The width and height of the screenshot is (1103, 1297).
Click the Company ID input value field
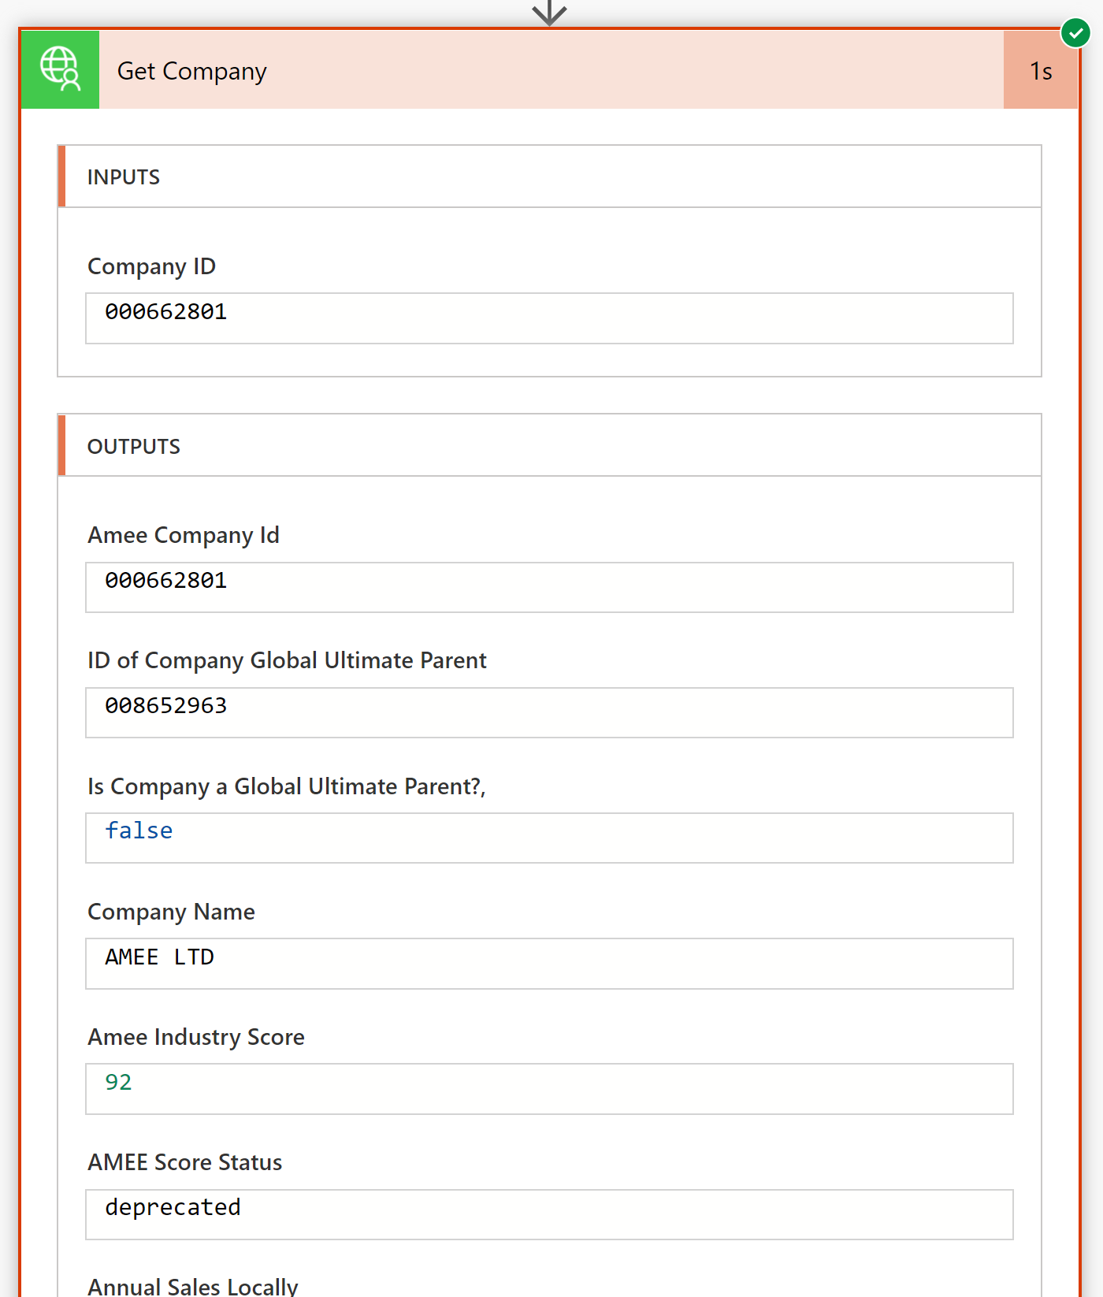point(549,318)
